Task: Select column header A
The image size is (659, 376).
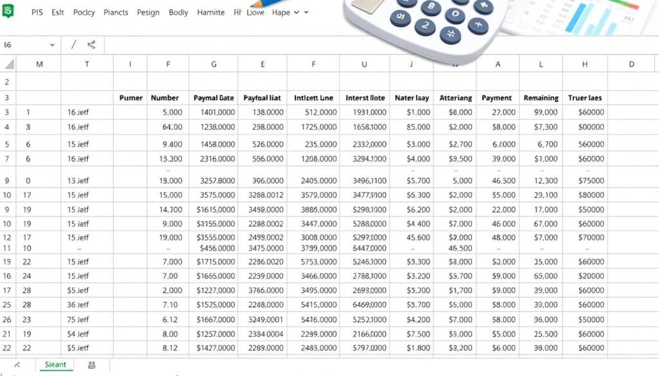Action: click(497, 64)
